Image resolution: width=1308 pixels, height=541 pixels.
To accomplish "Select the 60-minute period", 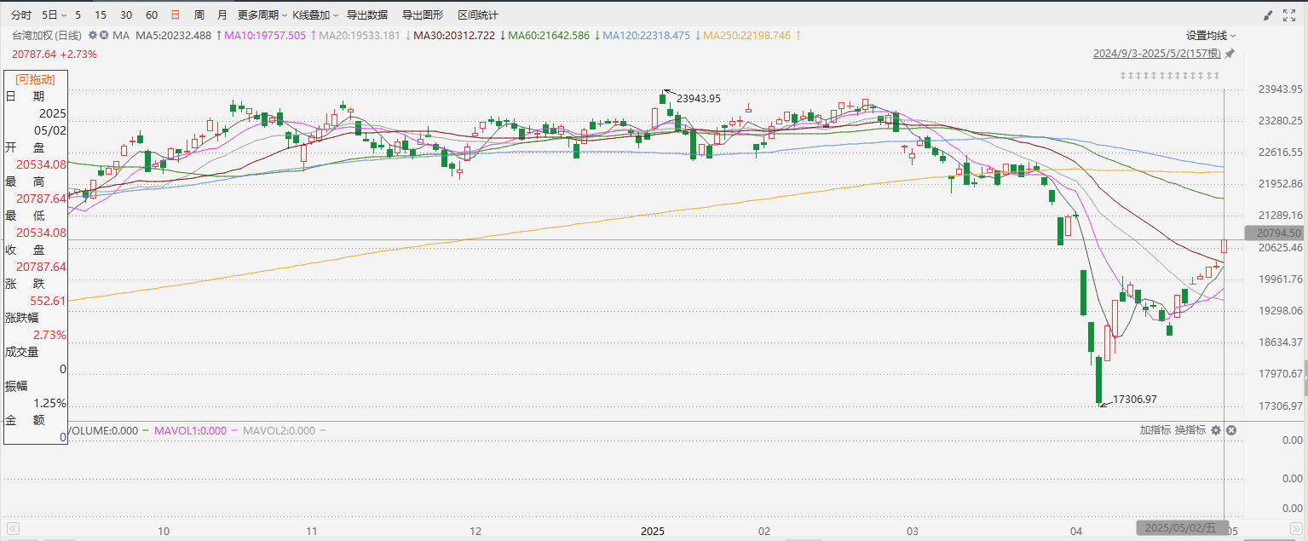I will point(151,15).
